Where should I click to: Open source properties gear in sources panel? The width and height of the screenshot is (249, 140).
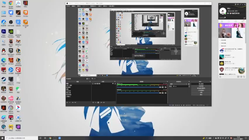pyautogui.click(x=98, y=103)
